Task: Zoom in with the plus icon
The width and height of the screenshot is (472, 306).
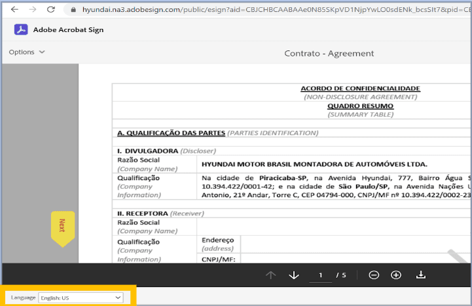Action: coord(396,275)
